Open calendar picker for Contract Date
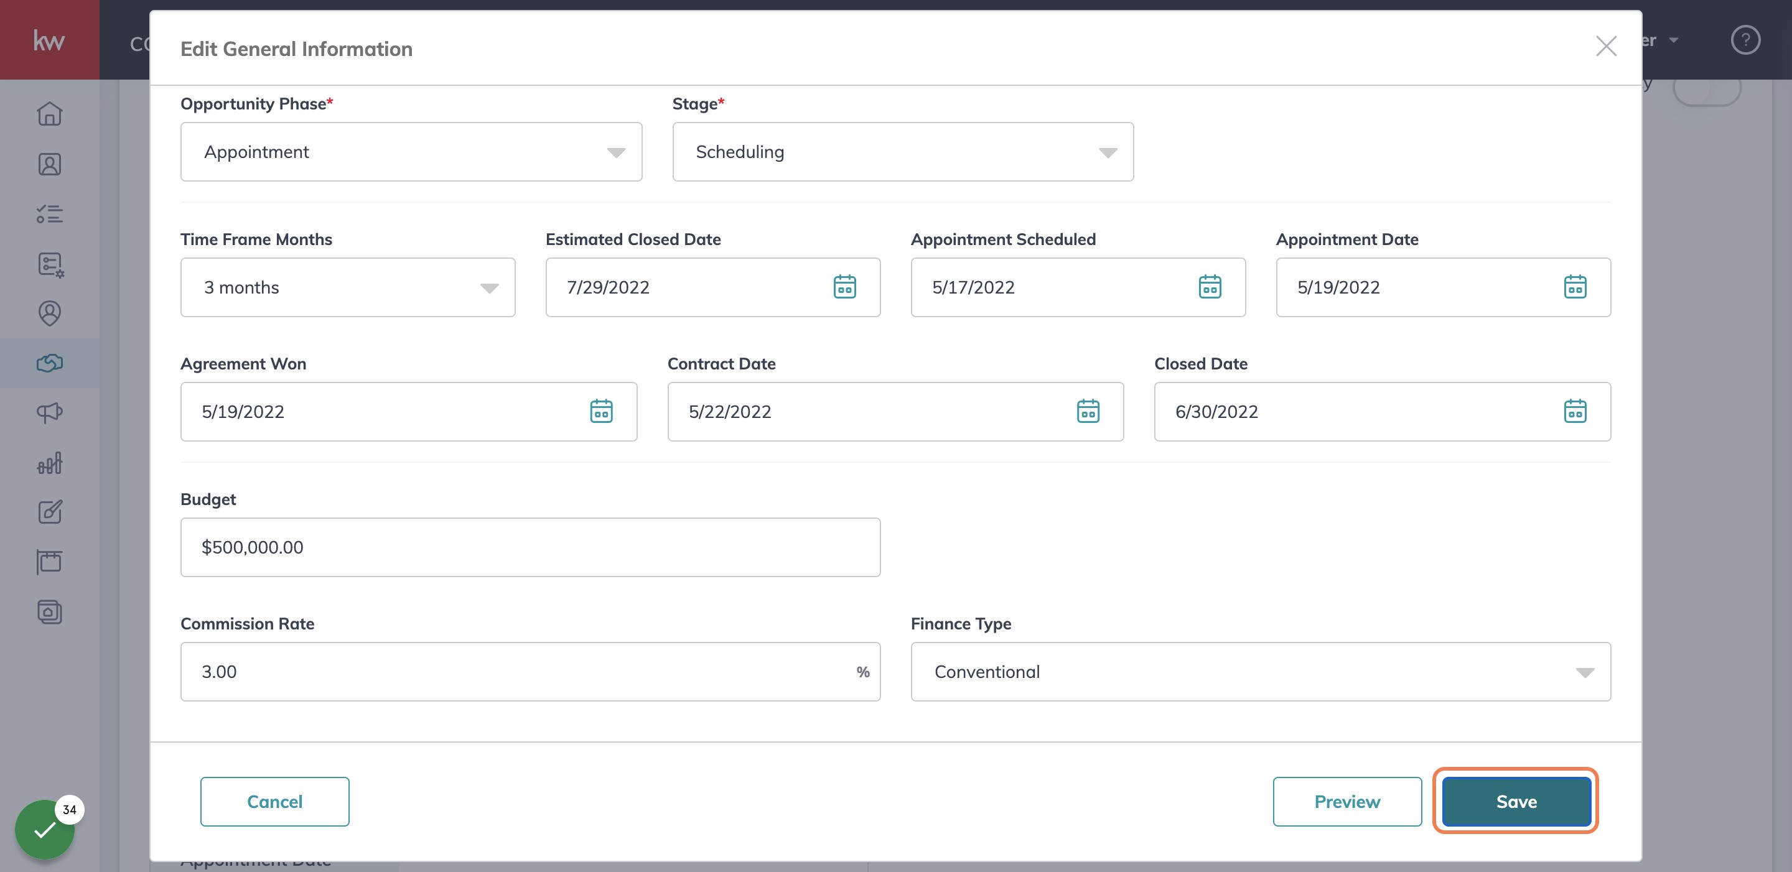 point(1088,412)
